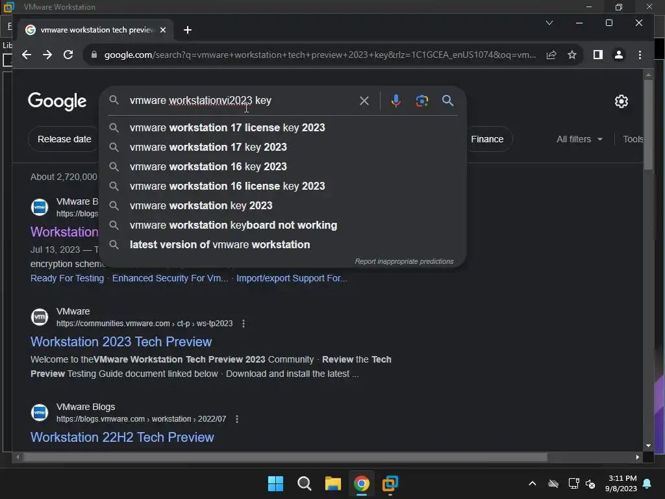665x499 pixels.
Task: Select suggestion vmware workstation key 2023
Action: coord(282,206)
